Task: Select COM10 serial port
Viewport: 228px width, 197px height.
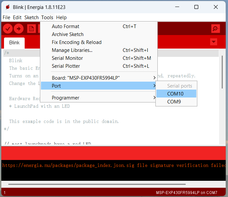Action: [176, 94]
